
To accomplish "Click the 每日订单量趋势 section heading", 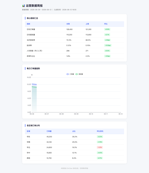I will tap(33, 69).
